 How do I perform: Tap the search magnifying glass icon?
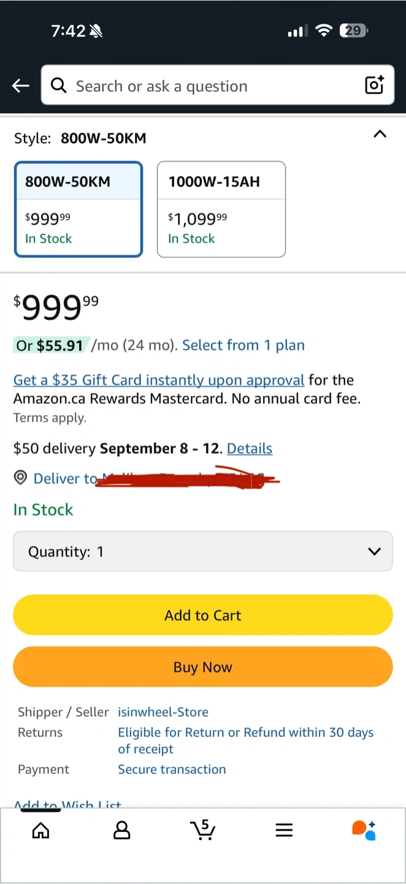click(58, 85)
